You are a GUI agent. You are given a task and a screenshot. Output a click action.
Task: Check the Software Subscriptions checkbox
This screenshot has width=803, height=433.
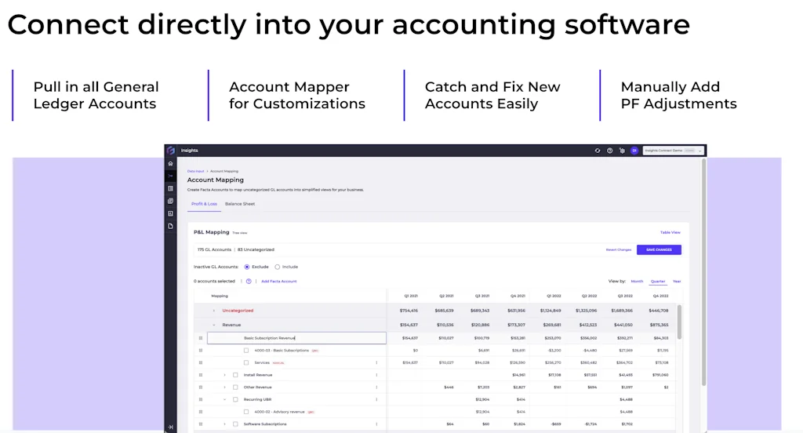tap(235, 424)
